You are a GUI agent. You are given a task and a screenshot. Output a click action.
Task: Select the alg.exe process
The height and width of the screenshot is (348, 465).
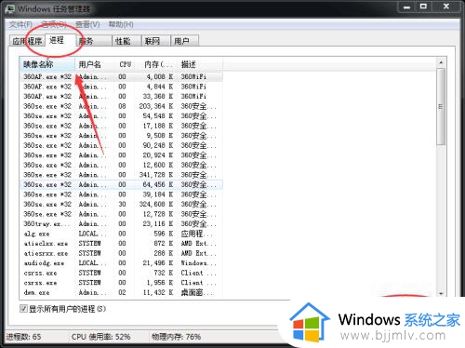click(121, 234)
